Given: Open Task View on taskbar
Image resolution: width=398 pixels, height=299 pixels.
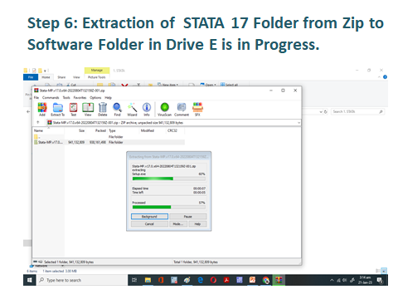Looking at the screenshot, I should (x=134, y=280).
